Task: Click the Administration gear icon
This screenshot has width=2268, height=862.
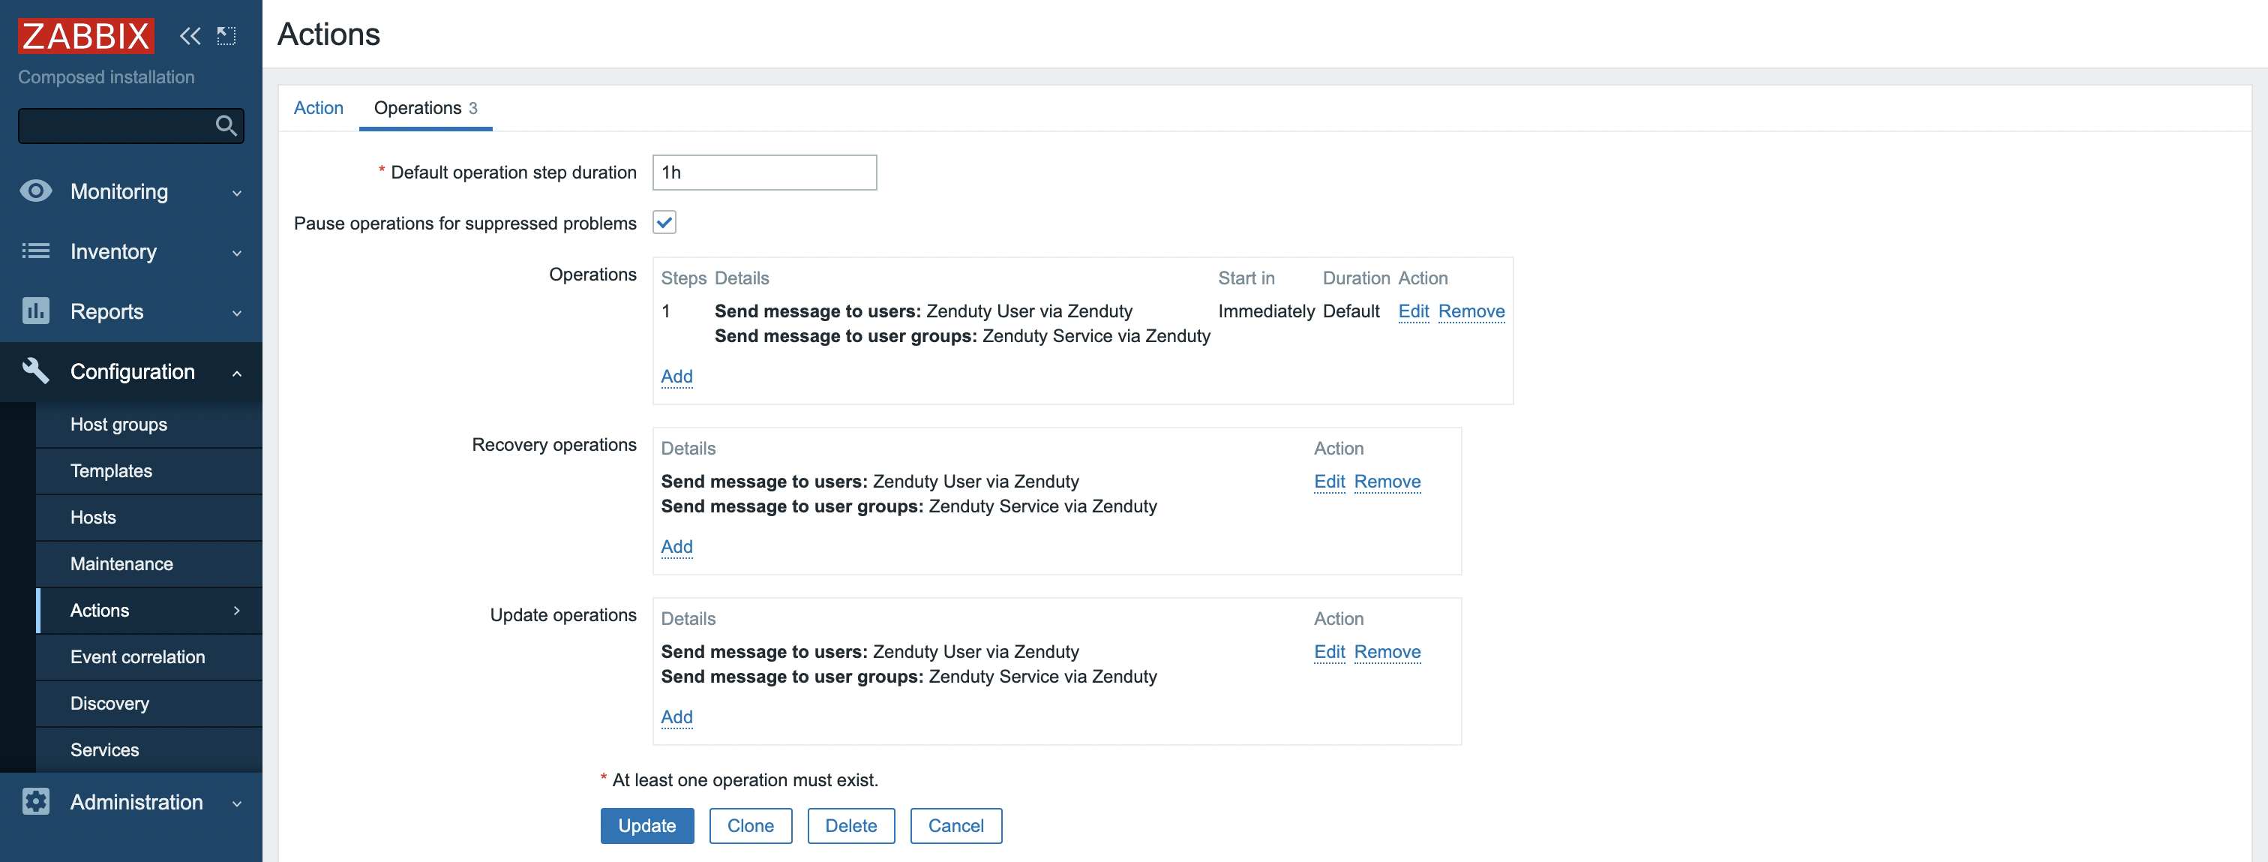Action: pyautogui.click(x=36, y=801)
